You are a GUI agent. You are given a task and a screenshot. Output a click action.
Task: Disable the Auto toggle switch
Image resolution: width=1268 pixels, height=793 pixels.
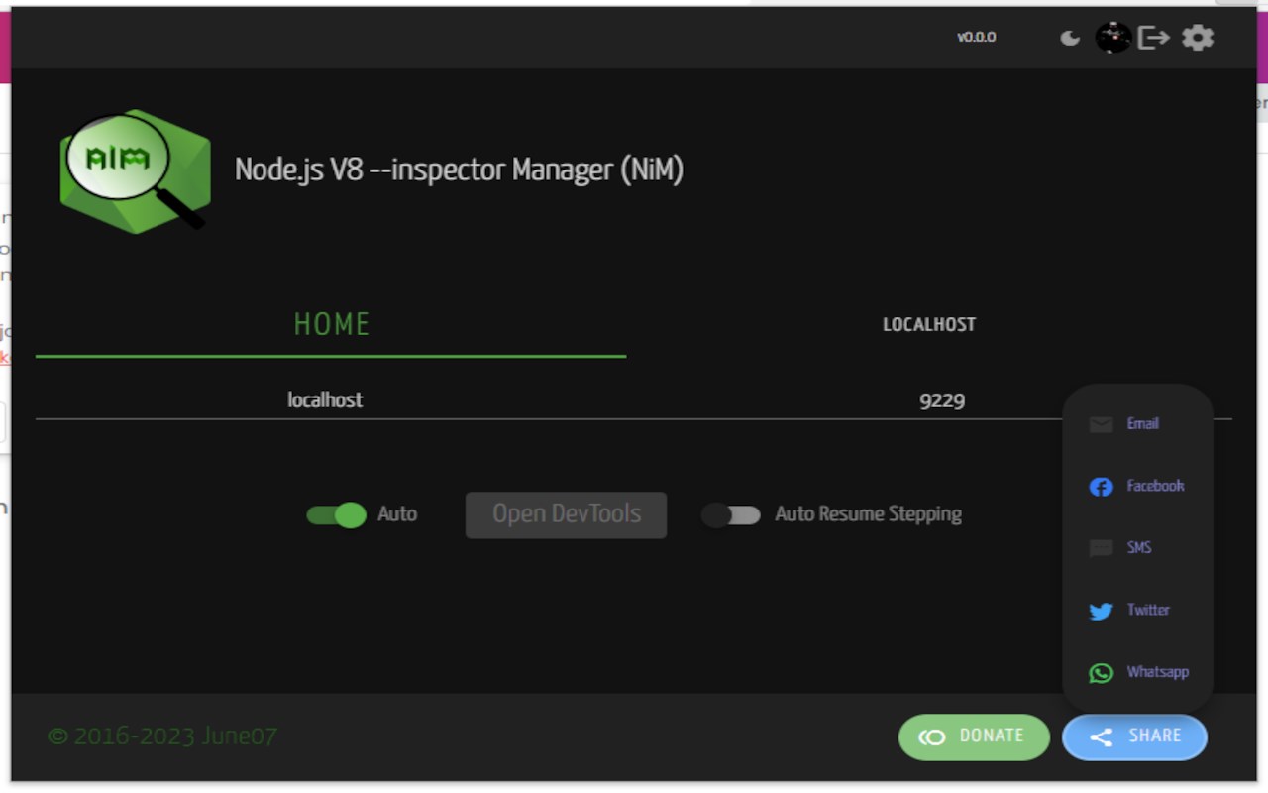coord(336,514)
